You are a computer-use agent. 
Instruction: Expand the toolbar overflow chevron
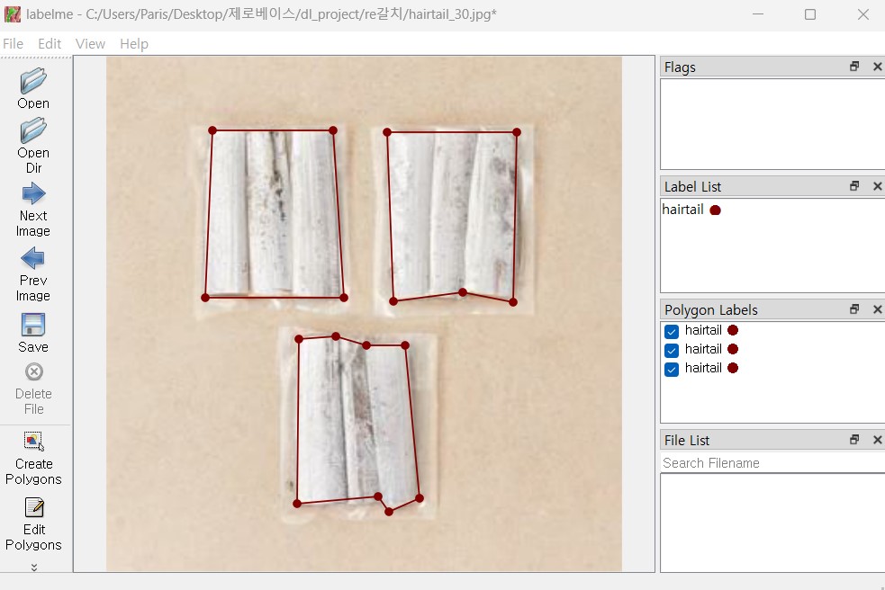click(34, 567)
